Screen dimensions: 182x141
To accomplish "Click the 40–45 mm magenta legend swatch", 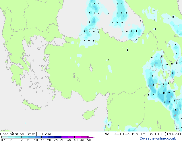I will [x=78, y=137].
